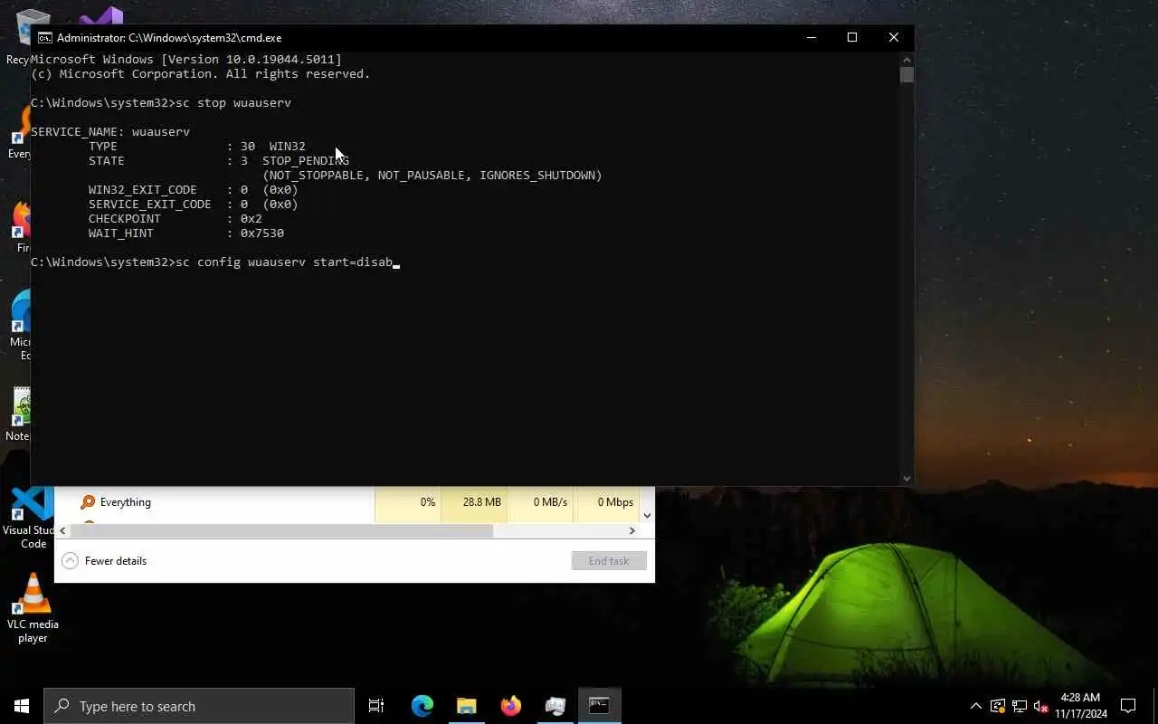The height and width of the screenshot is (724, 1158).
Task: Maximize the Command Prompt window
Action: point(852,37)
